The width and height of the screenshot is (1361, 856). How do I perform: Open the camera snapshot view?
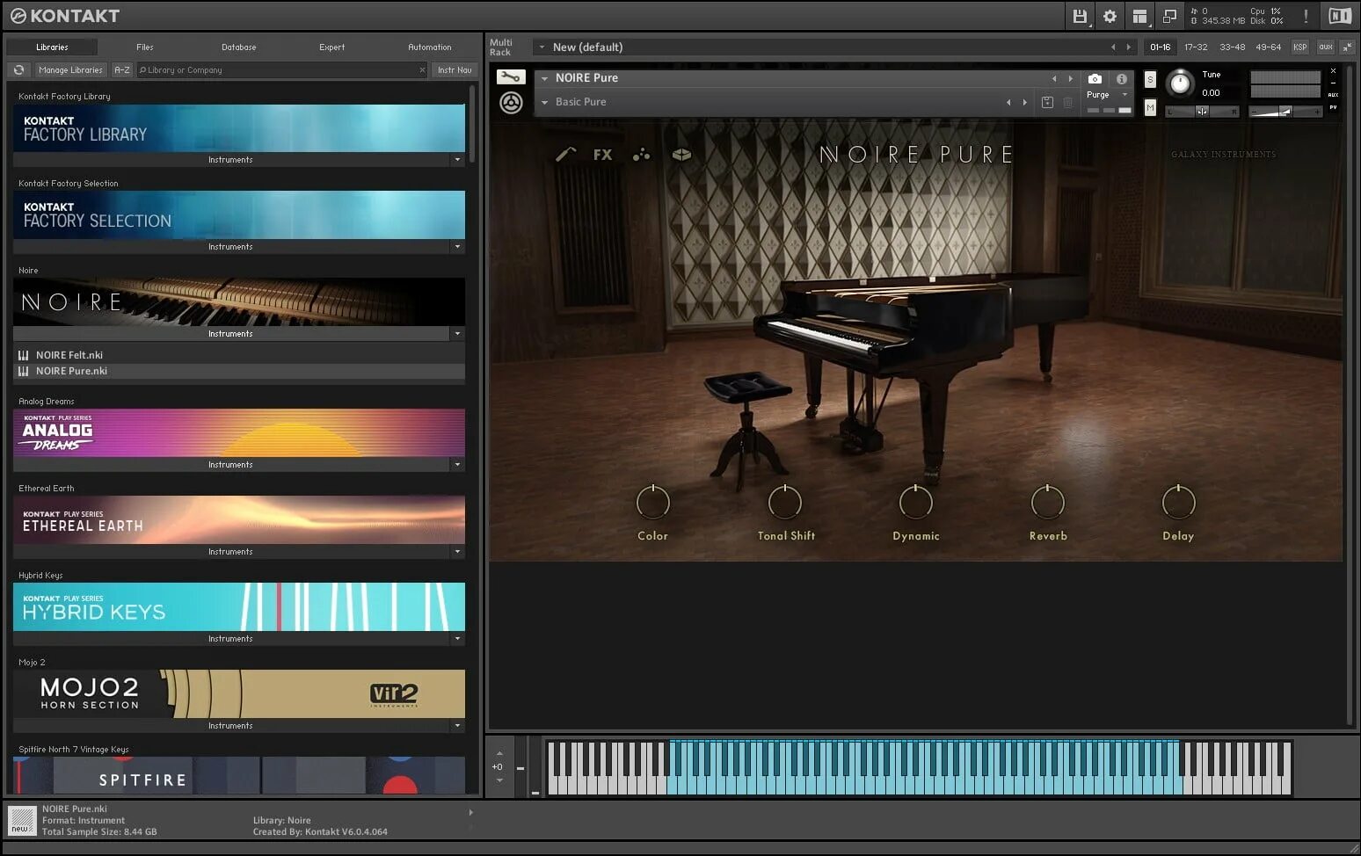point(1095,78)
